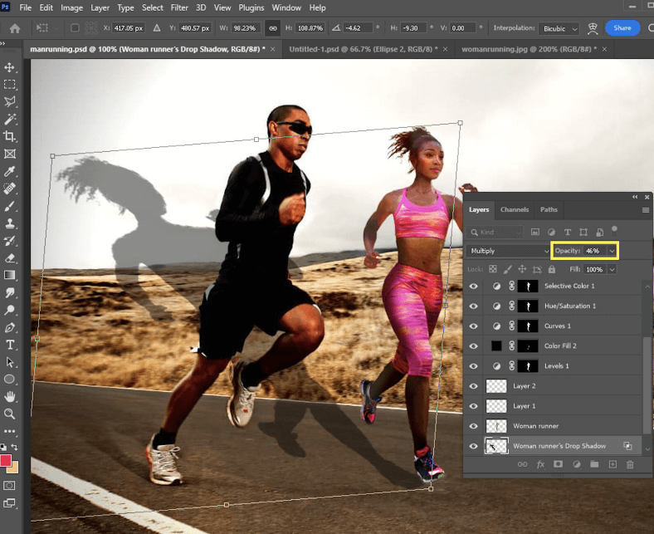
Task: Select the Eyedropper tool in toolbar
Action: pyautogui.click(x=10, y=171)
